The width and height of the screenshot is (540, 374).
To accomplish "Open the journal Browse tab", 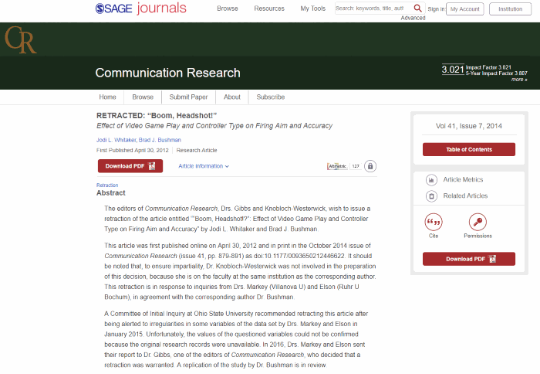I will click(143, 97).
